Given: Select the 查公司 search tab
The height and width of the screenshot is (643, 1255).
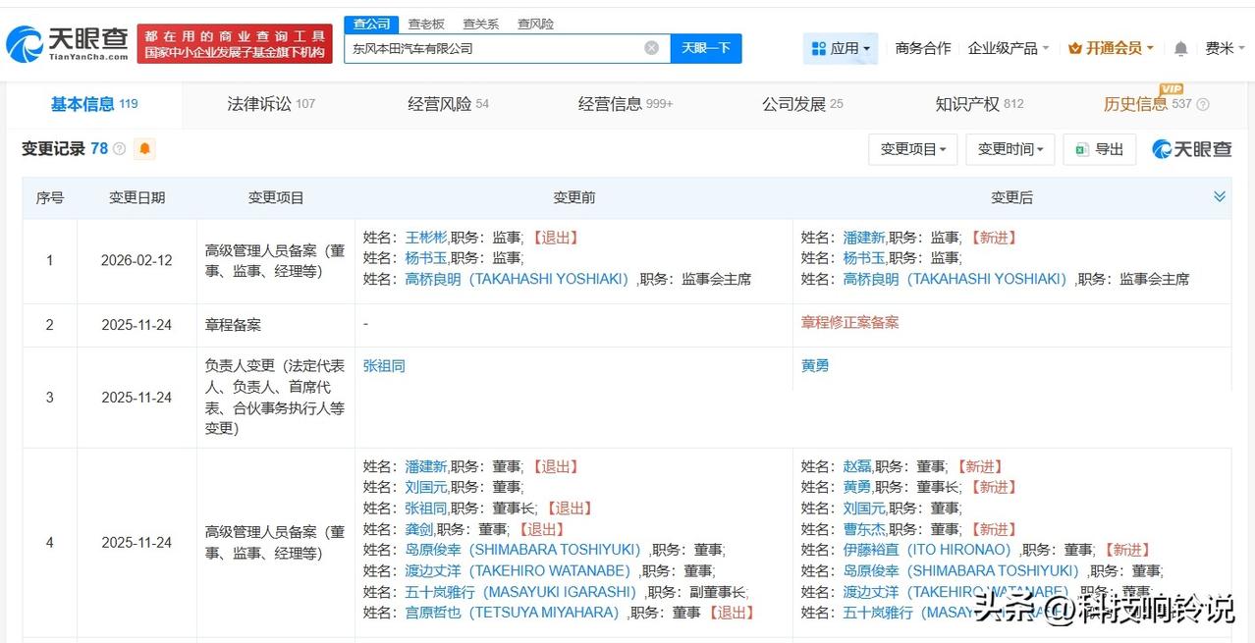Looking at the screenshot, I should pos(372,24).
